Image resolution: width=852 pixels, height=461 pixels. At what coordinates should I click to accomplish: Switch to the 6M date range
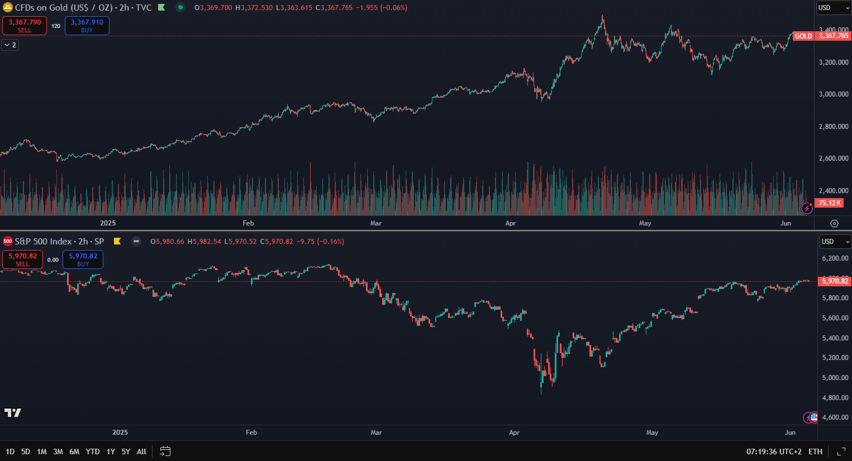pyautogui.click(x=74, y=452)
